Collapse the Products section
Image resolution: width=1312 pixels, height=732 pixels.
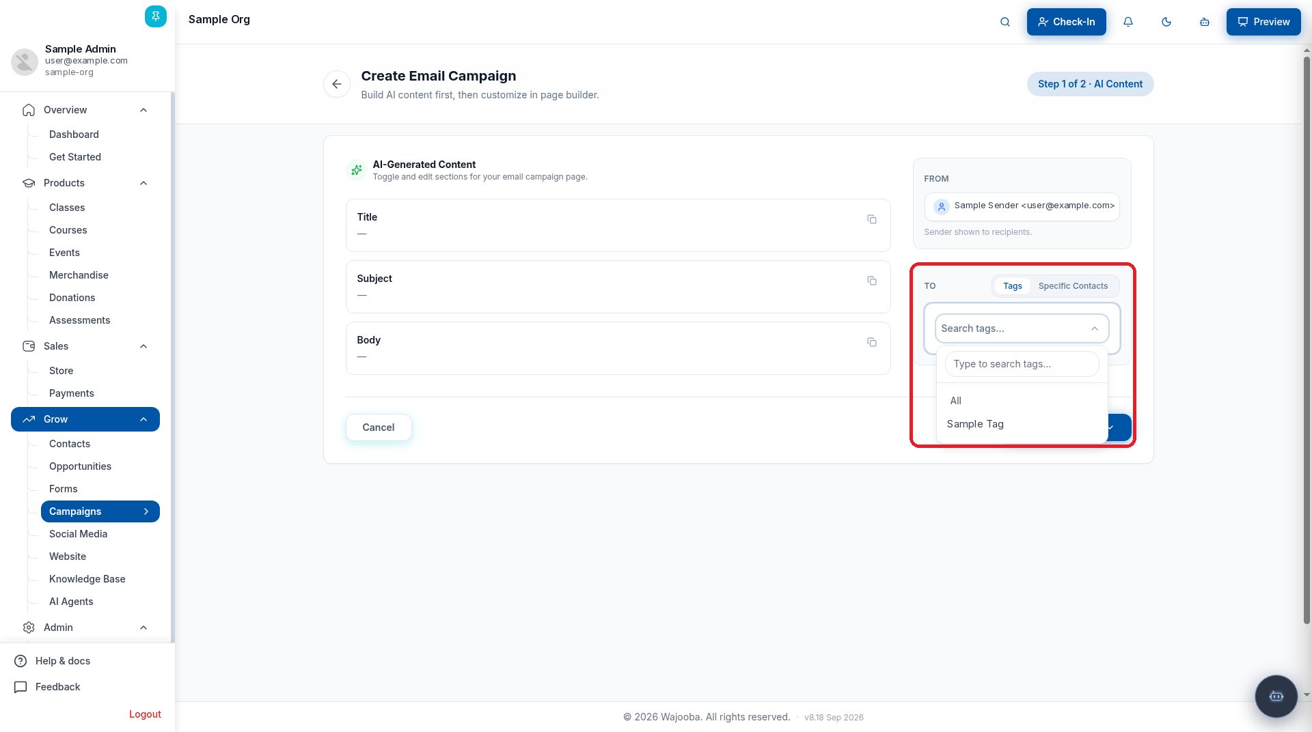click(143, 183)
